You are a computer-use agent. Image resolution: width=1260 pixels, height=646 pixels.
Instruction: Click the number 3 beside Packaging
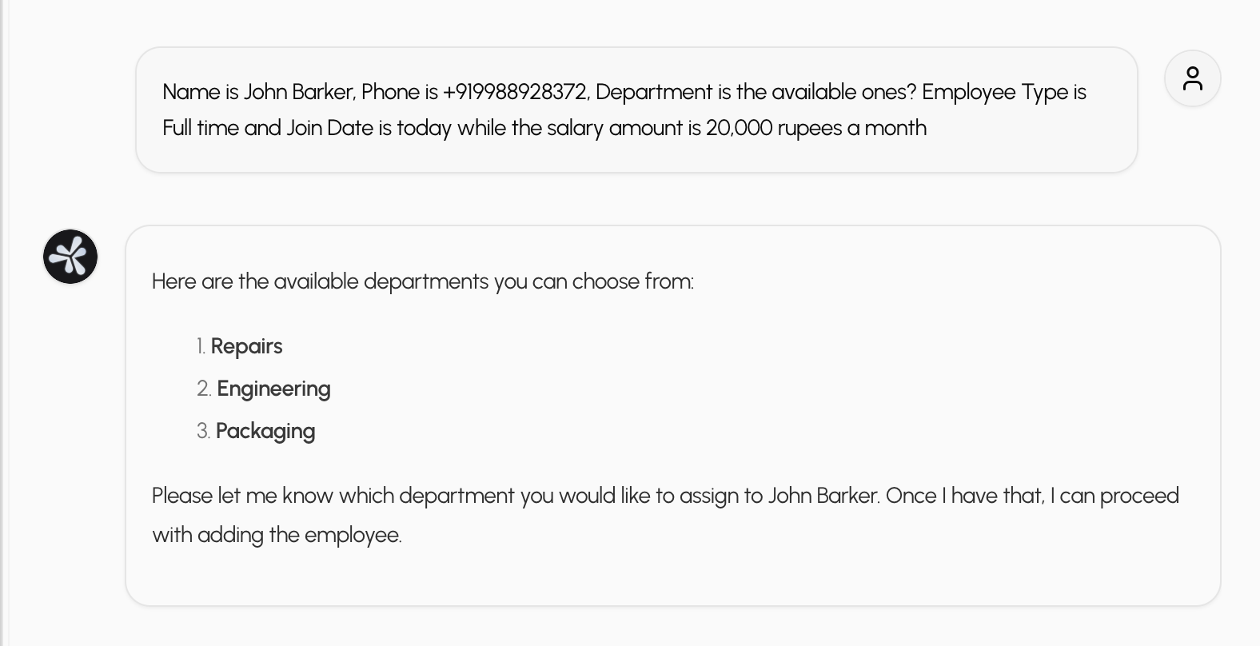point(202,431)
